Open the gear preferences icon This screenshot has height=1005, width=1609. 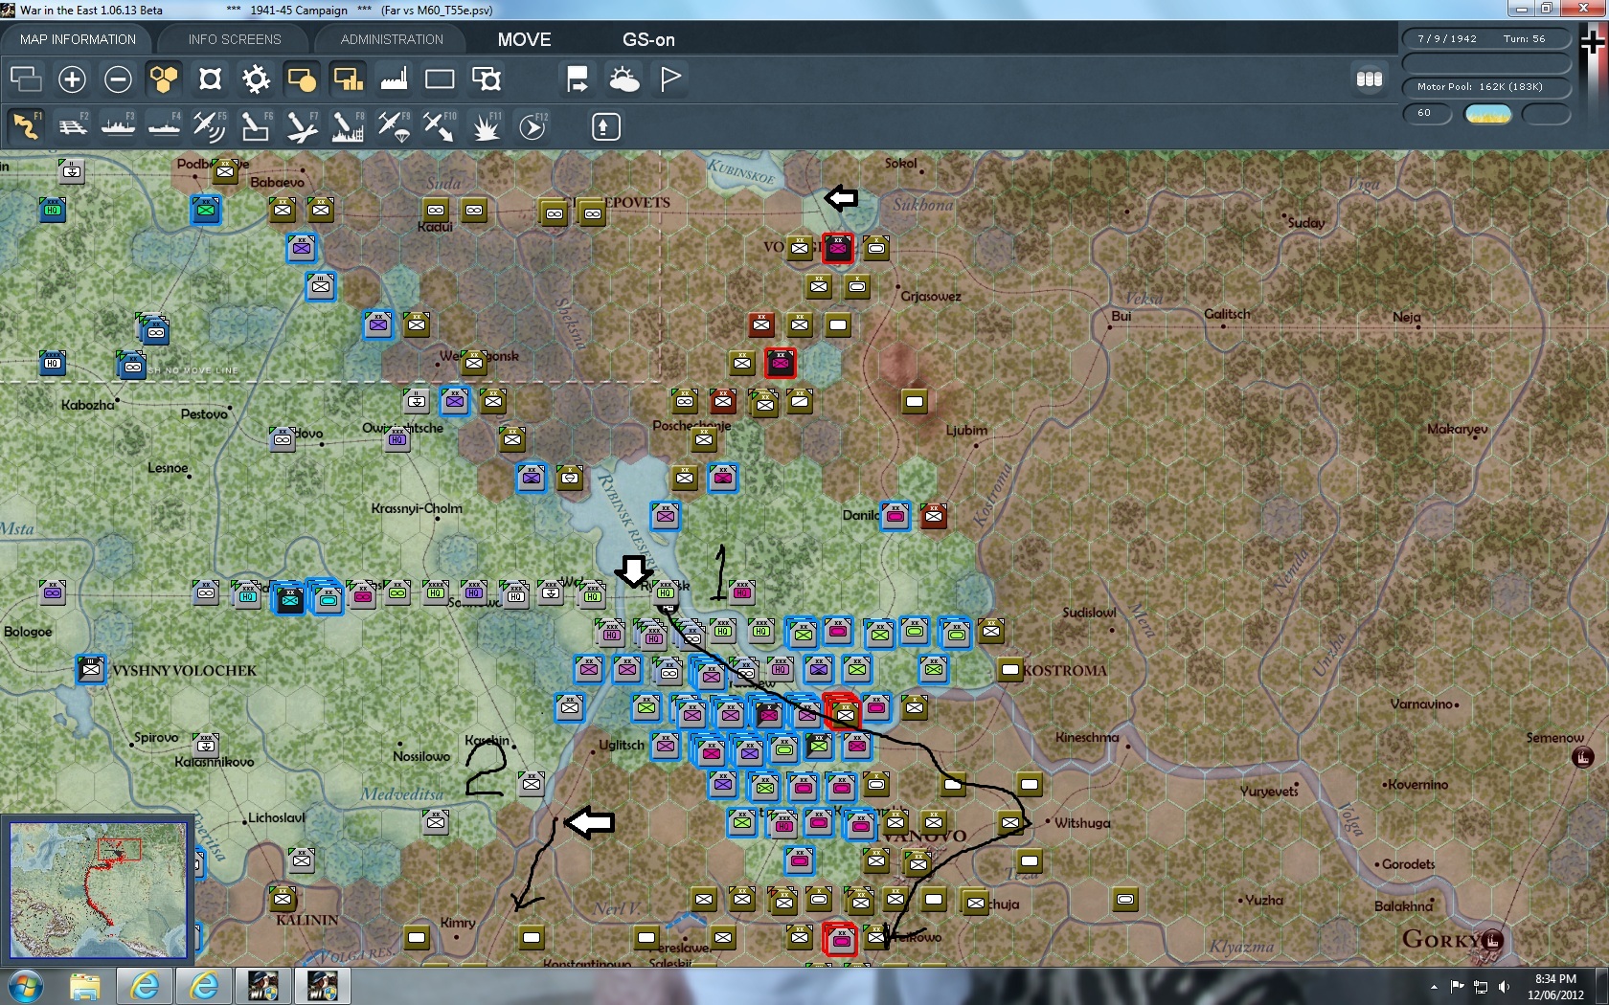[x=256, y=79]
